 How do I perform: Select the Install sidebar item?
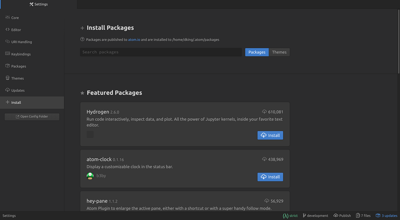tap(16, 102)
